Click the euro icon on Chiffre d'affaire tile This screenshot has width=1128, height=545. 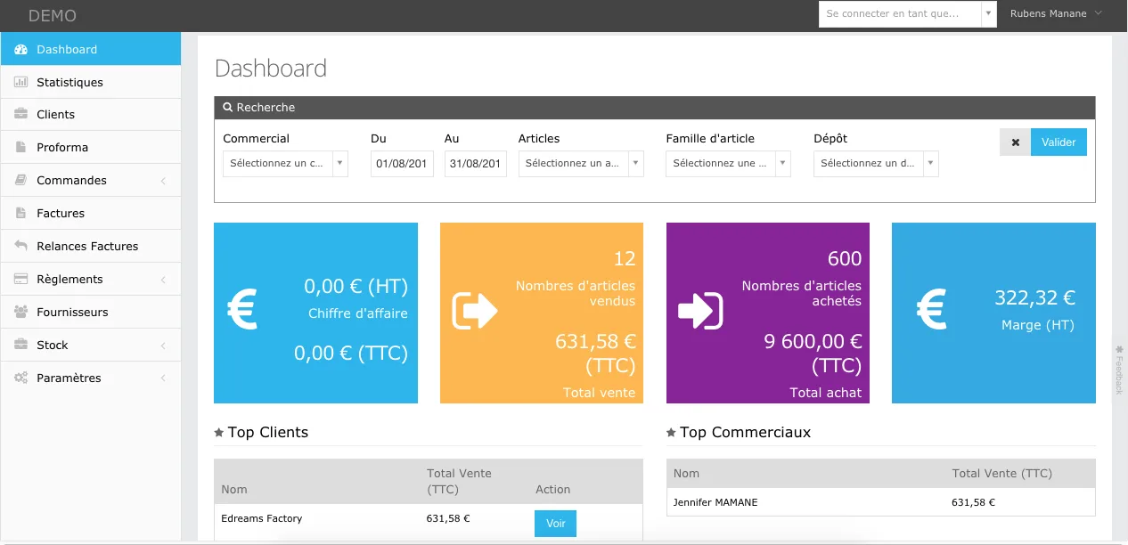point(242,310)
